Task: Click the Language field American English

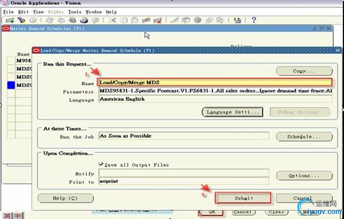Action: tap(215, 99)
